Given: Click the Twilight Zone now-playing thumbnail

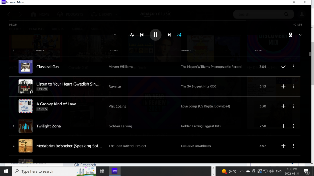Looking at the screenshot, I should (25, 126).
